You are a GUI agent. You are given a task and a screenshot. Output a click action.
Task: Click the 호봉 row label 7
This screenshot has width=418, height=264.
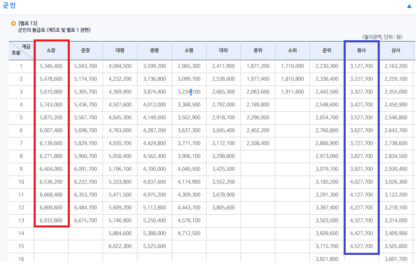click(x=21, y=143)
